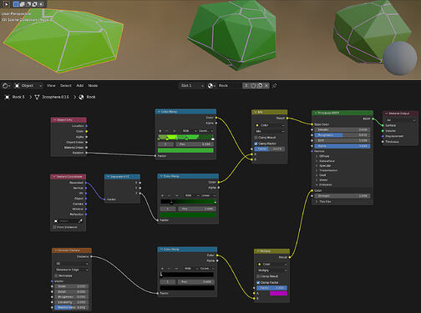This screenshot has height=313, width=421.
Task: Open Mix node blend mode dropdown
Action: click(270, 131)
